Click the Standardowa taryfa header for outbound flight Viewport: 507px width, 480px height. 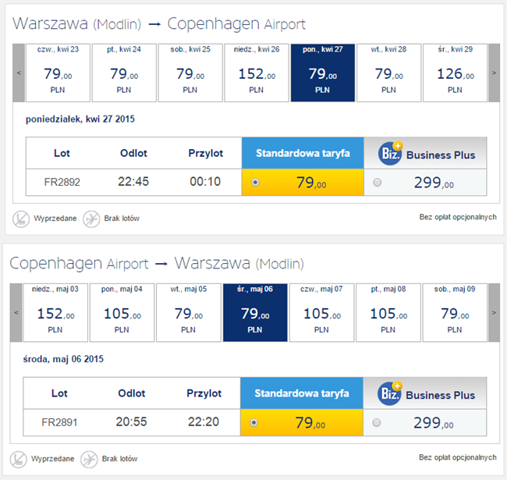coord(300,154)
